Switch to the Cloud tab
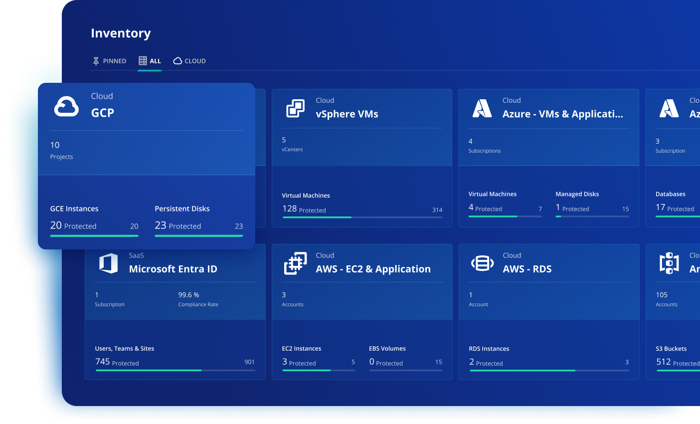Viewport: 700px width, 424px height. point(189,60)
